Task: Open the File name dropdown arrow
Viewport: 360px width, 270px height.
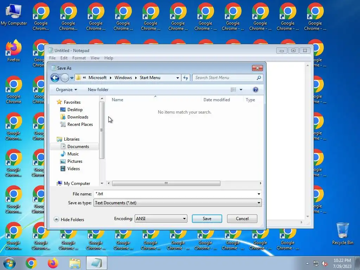Action: pyautogui.click(x=259, y=194)
